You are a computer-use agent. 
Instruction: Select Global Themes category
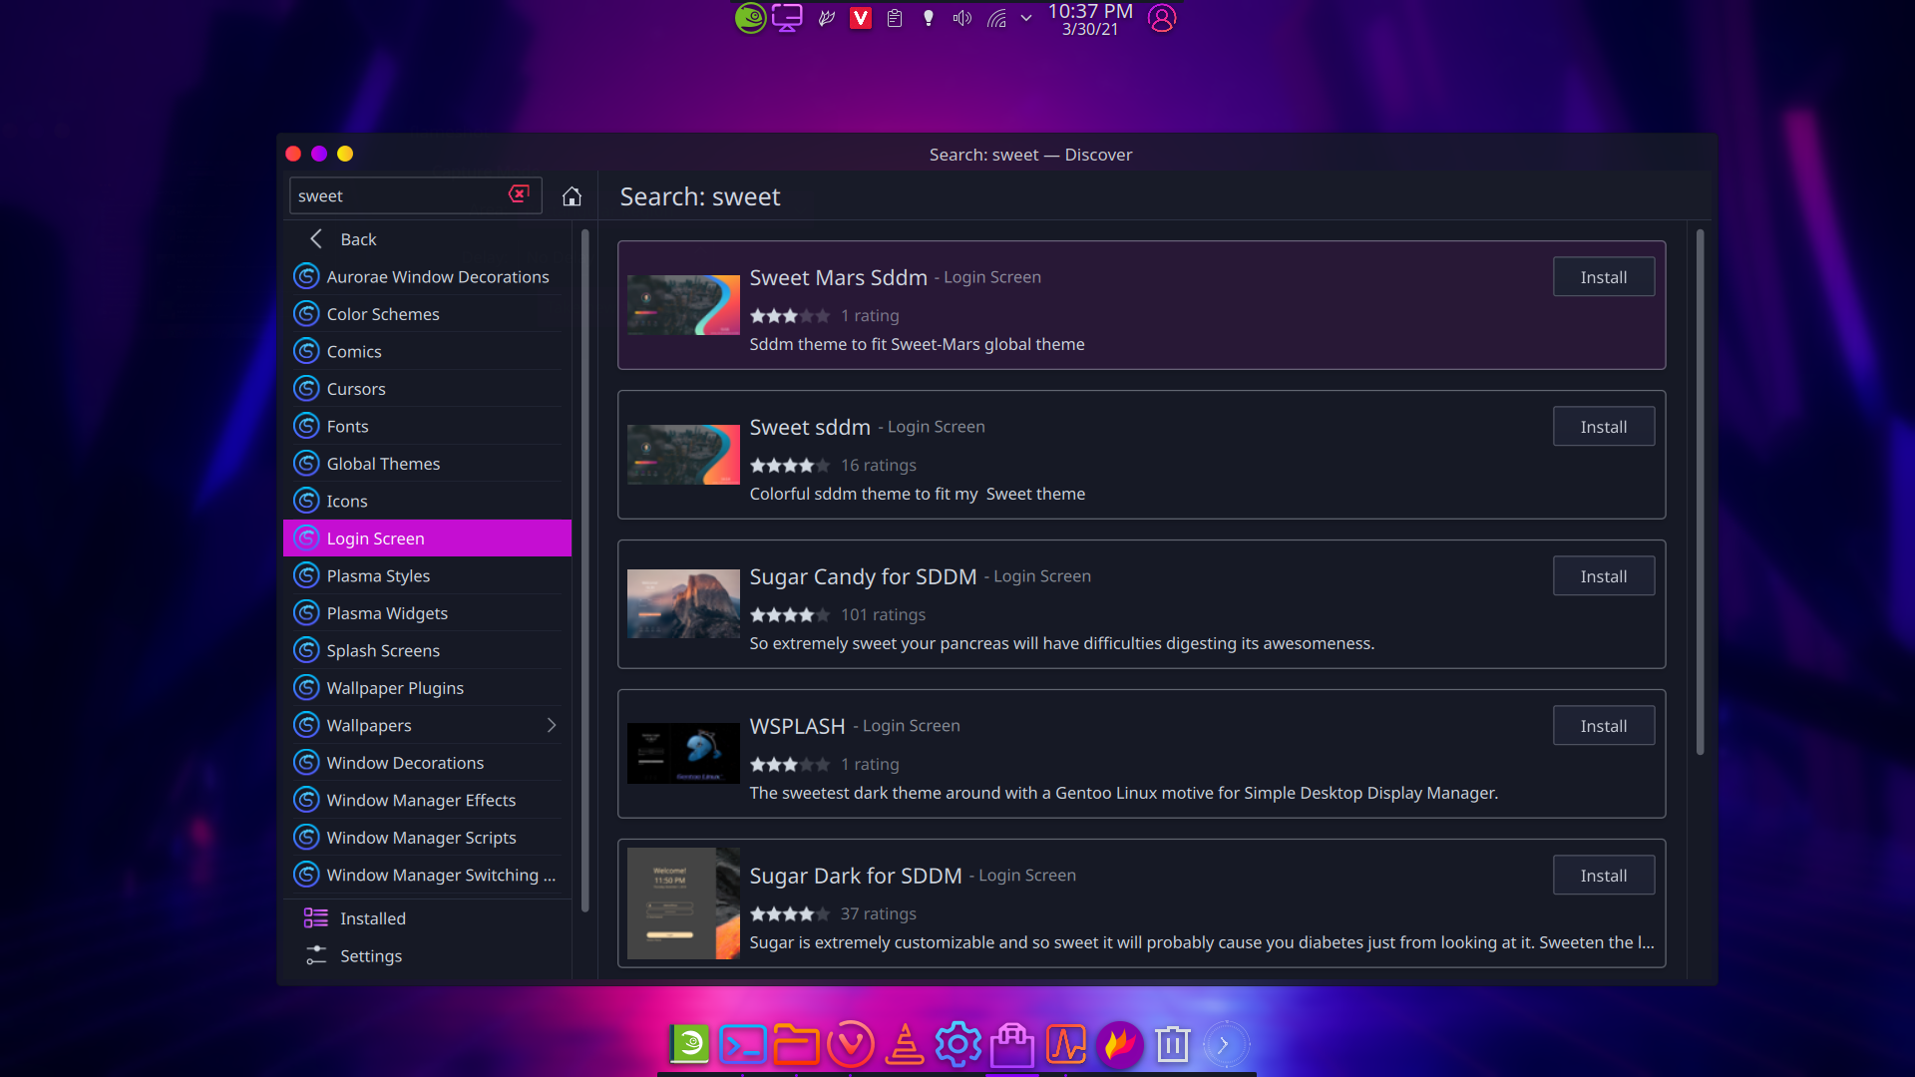click(x=427, y=464)
